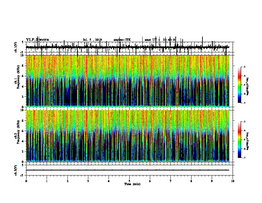
Task: Click the time axis tick label "2"
Action: pyautogui.click(x=67, y=181)
